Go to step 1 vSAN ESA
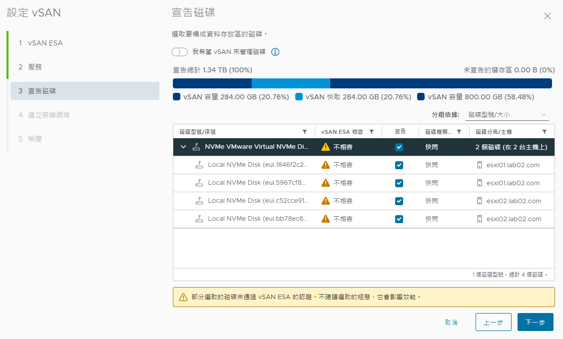Image resolution: width=563 pixels, height=339 pixels. pos(85,43)
